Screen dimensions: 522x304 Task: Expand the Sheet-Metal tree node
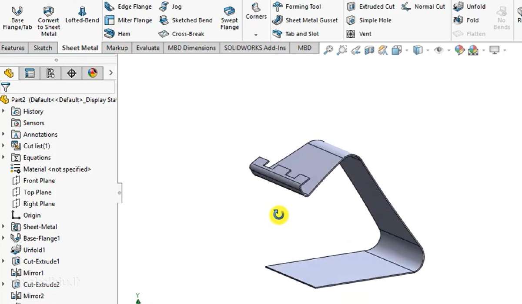point(3,226)
